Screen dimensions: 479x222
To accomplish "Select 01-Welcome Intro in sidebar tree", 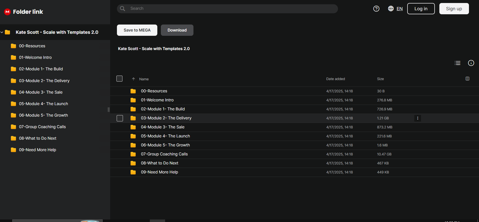I will [35, 58].
